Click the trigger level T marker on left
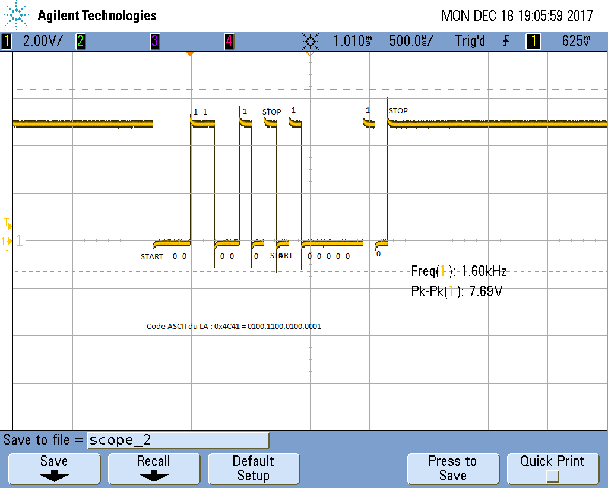 [x=7, y=223]
